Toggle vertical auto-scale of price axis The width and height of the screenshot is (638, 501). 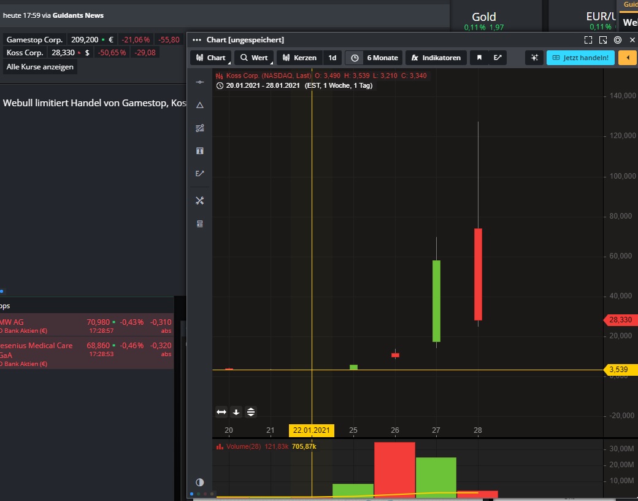(251, 412)
